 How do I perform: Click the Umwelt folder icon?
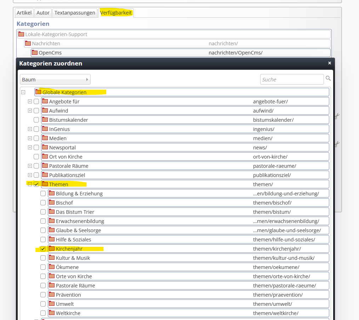pos(52,304)
